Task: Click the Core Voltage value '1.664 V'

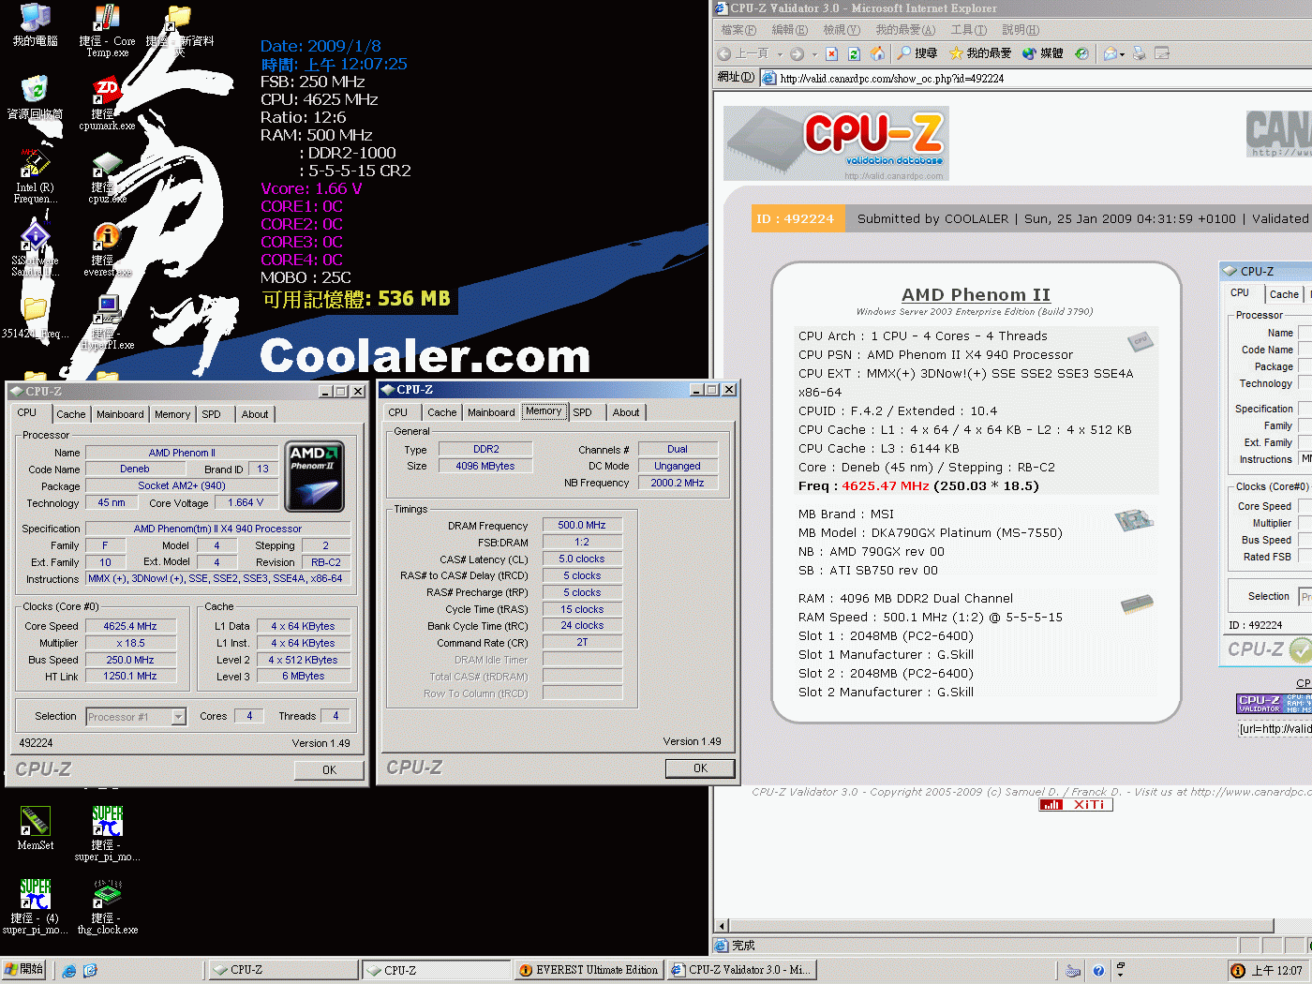Action: (x=246, y=503)
